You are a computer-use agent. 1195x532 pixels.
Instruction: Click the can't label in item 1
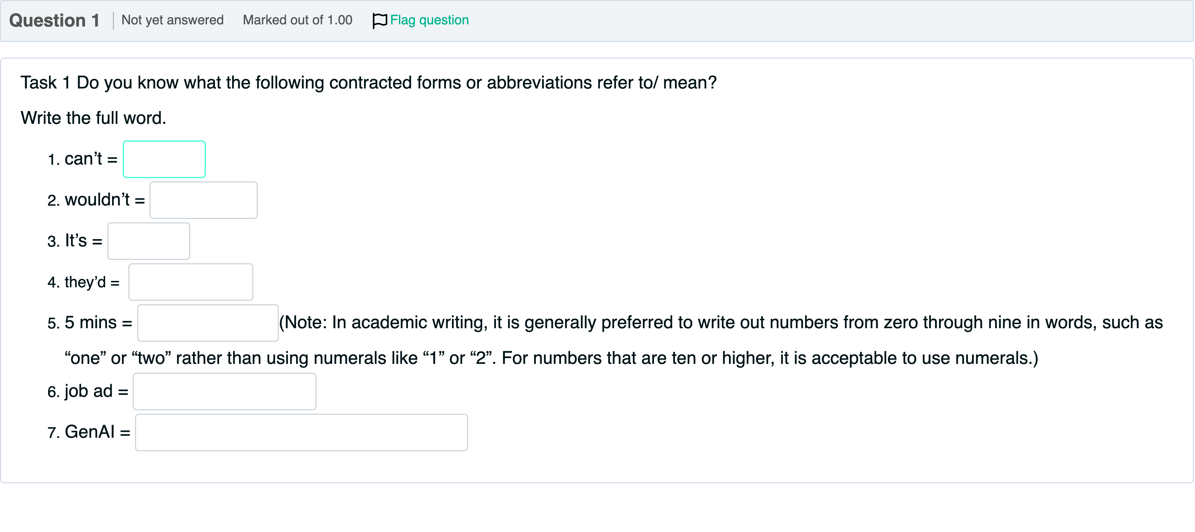click(83, 159)
